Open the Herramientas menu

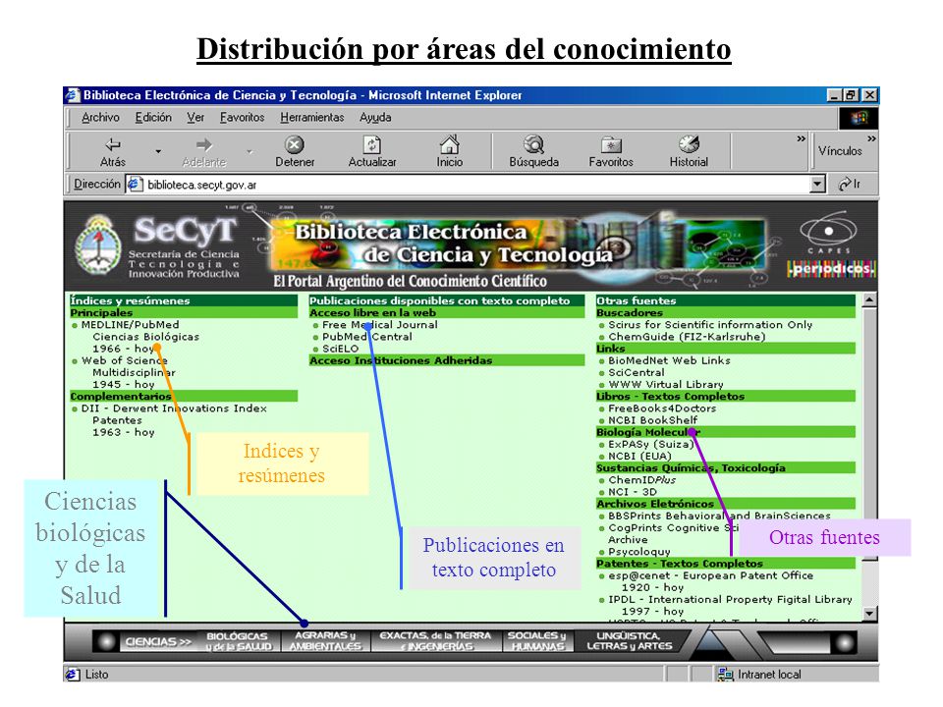point(311,117)
